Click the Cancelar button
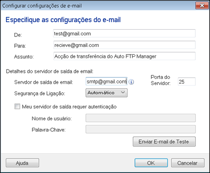Image resolution: width=210 pixels, height=173 pixels. click(187, 163)
